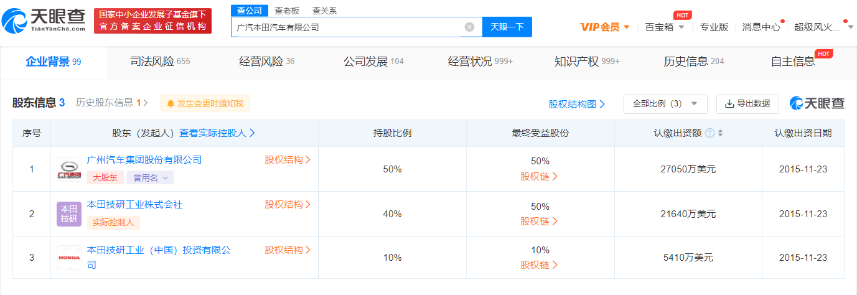Image resolution: width=857 pixels, height=295 pixels.
Task: Expand 股权结构 for 本田技研工业（中国）投资
Action: [288, 250]
